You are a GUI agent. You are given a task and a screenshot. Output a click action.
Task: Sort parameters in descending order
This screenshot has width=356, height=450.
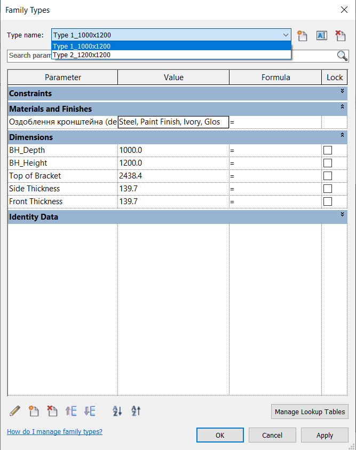click(136, 411)
